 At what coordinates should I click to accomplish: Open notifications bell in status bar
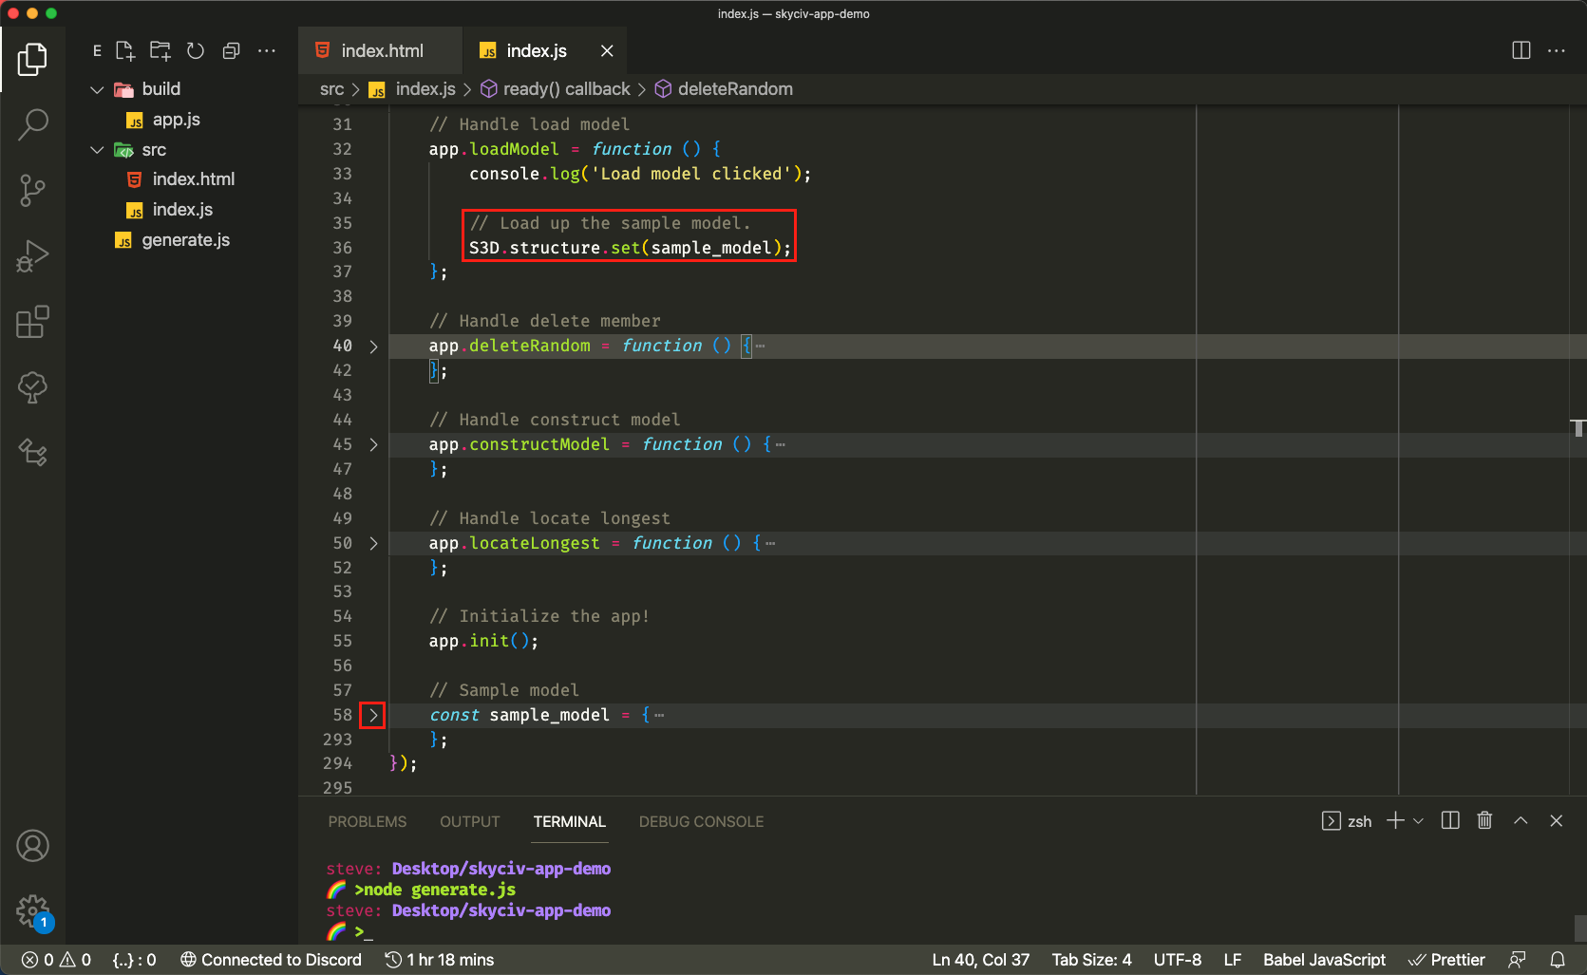click(1558, 960)
